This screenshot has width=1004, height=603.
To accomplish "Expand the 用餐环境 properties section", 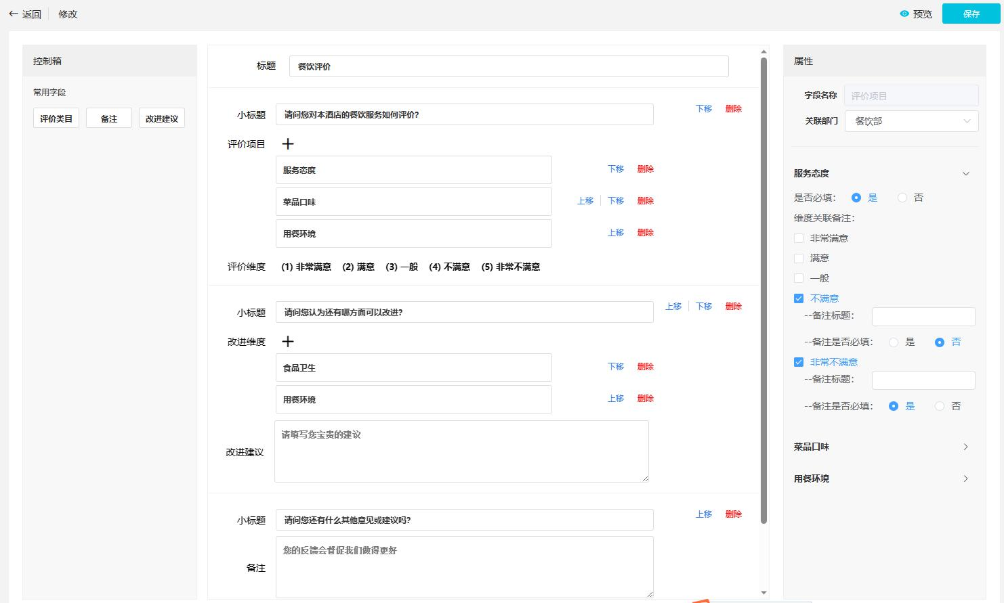I will (x=965, y=478).
